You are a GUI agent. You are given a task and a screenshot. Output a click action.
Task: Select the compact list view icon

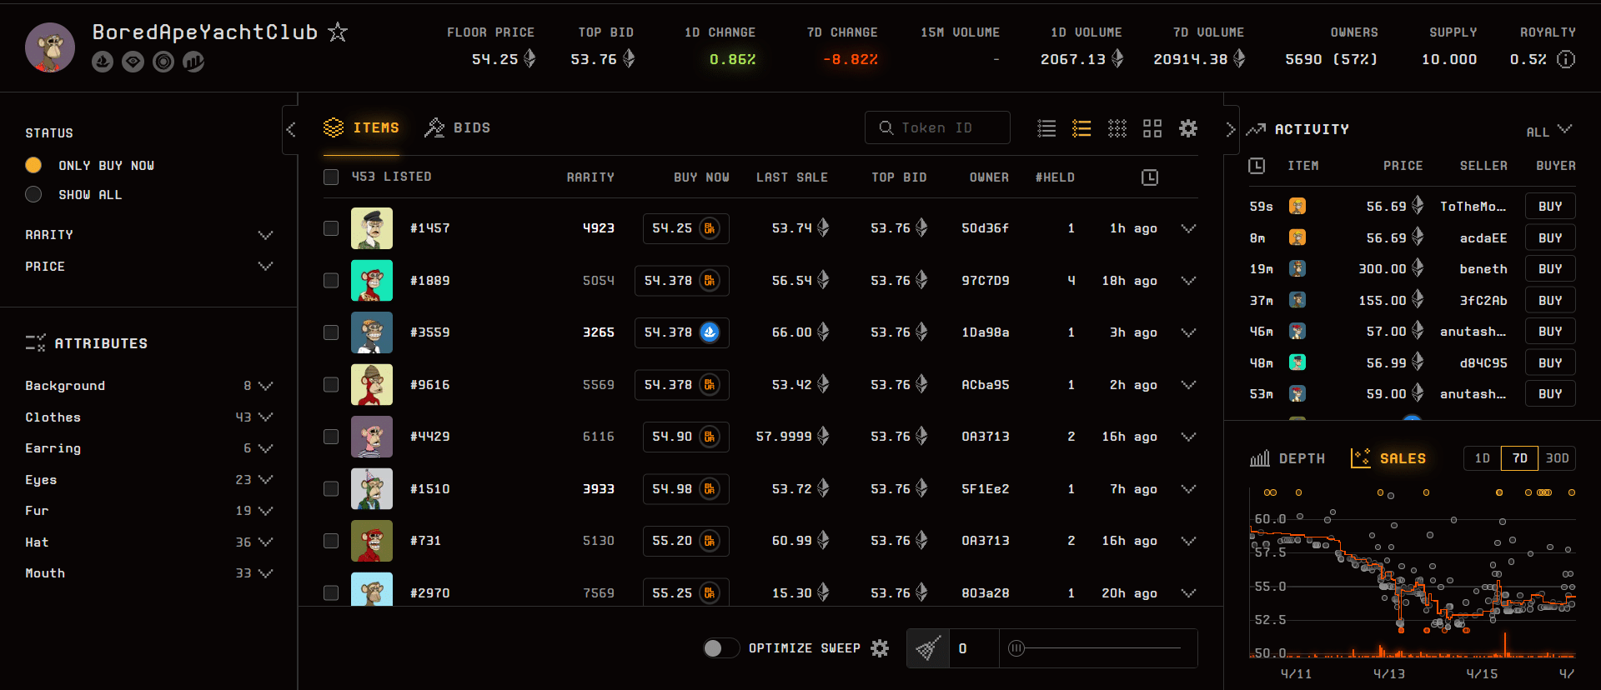(1046, 128)
